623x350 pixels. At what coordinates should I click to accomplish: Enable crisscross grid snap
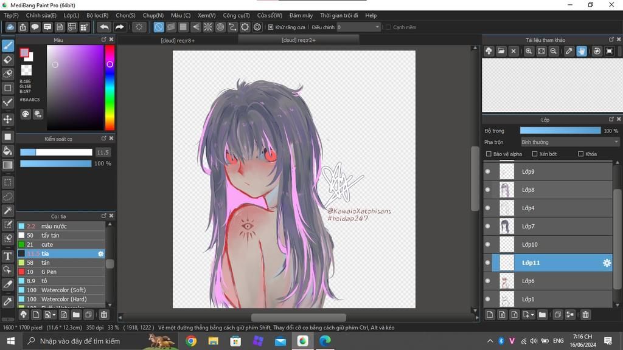pos(183,27)
